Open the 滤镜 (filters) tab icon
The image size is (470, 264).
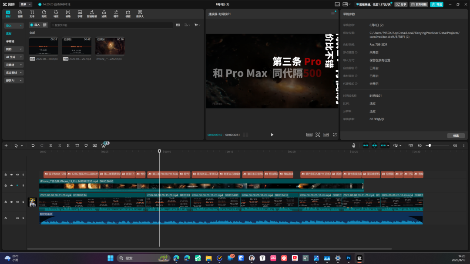click(x=104, y=14)
